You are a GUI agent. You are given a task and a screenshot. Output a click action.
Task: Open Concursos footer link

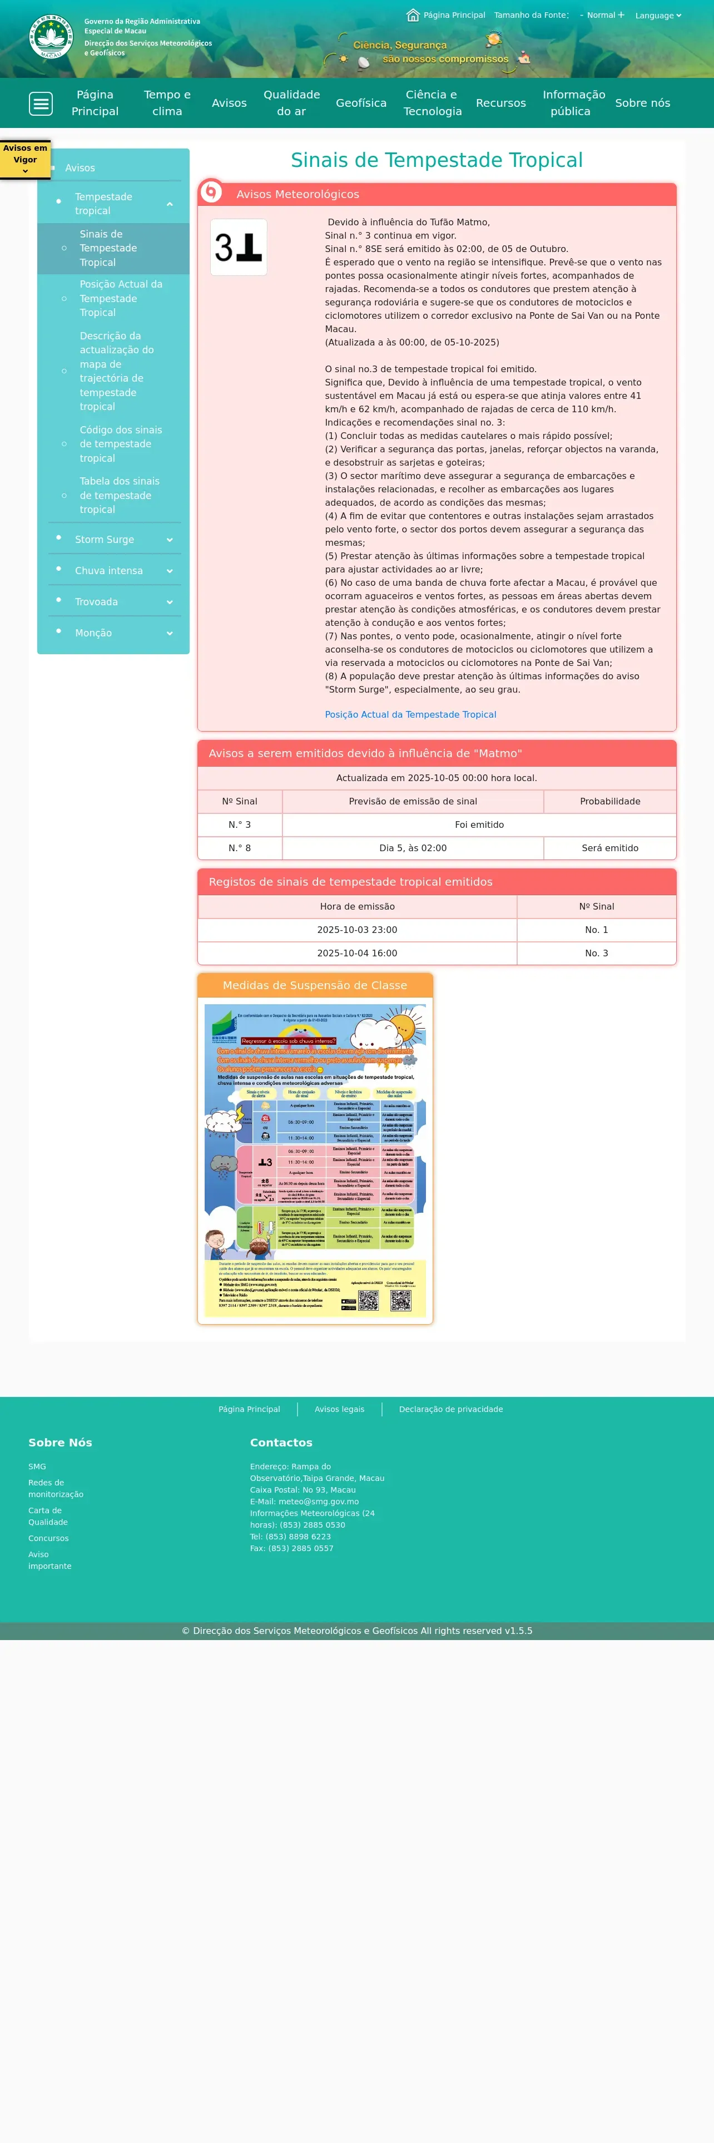[48, 1538]
